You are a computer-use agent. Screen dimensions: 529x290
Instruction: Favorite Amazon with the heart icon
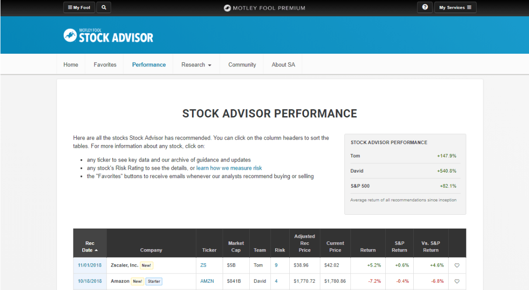click(457, 281)
